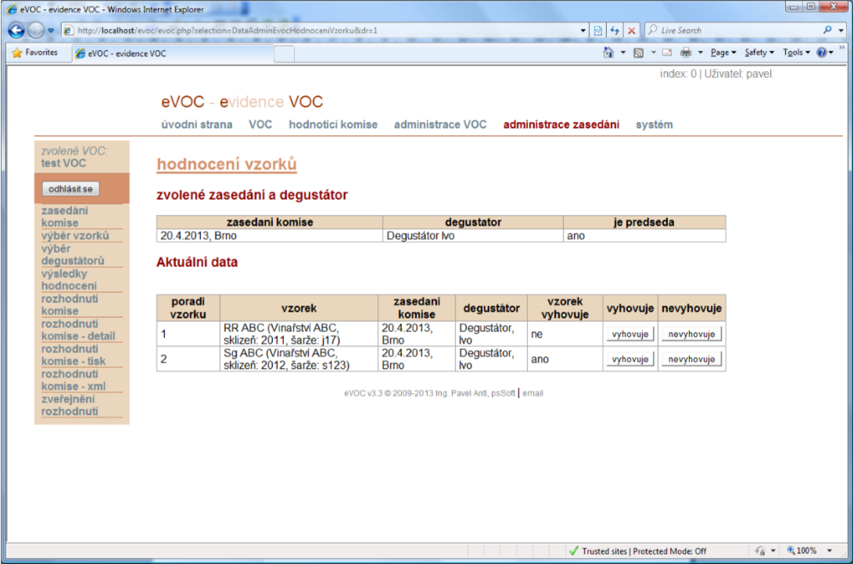Expand the Tools dropdown menu

[x=796, y=53]
